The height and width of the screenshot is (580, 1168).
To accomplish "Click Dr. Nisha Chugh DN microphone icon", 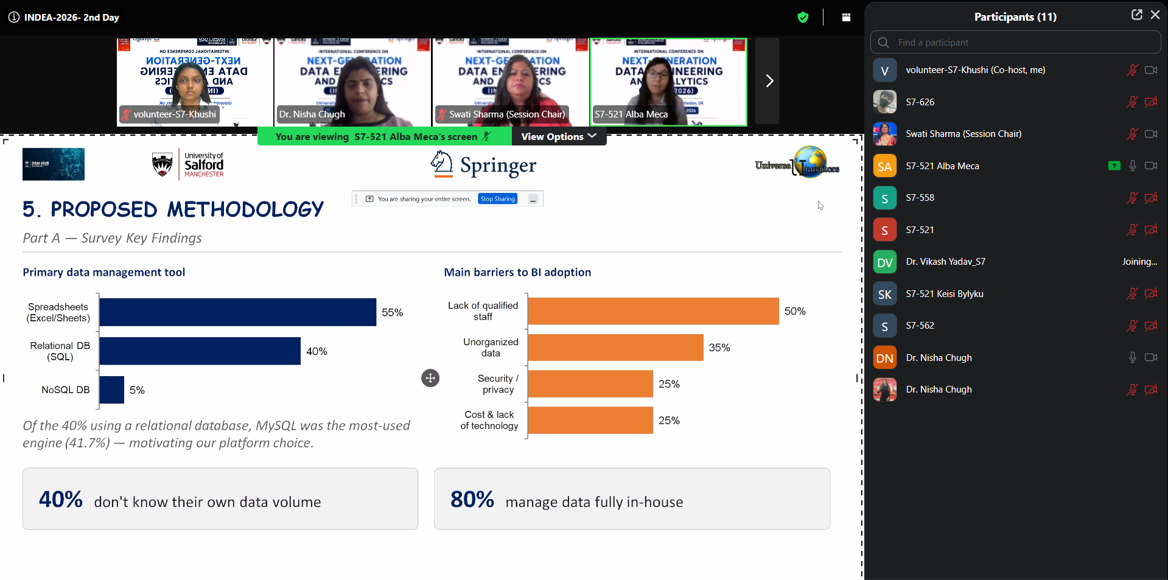I will (1132, 357).
